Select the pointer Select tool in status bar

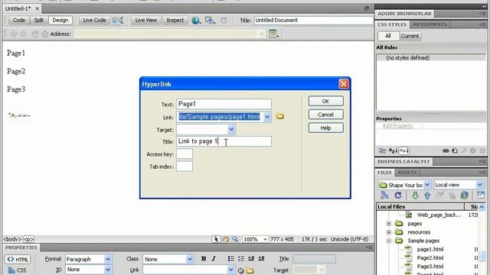coord(216,239)
